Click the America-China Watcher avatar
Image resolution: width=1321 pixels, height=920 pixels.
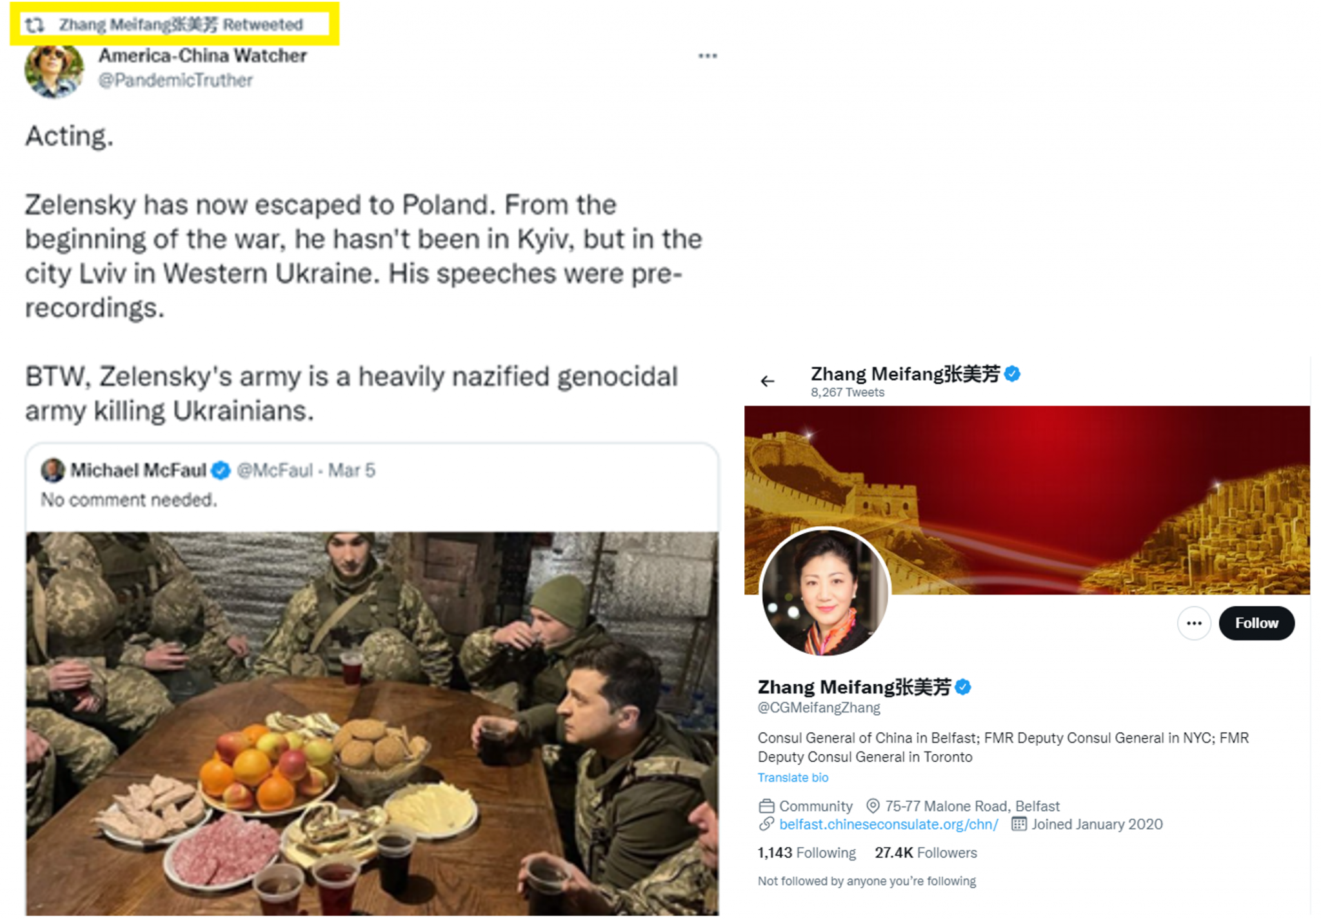[54, 70]
